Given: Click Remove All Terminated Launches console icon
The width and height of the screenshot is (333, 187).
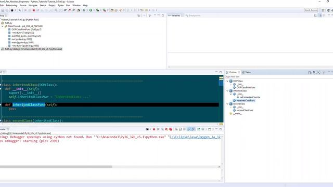Looking at the screenshot, I should pos(162,129).
